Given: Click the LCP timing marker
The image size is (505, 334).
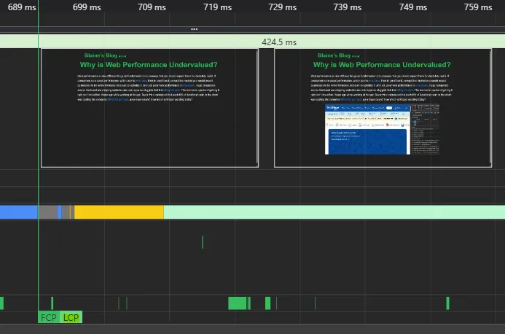Looking at the screenshot, I should click(x=71, y=317).
